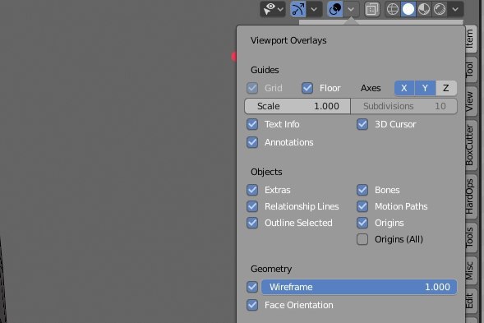Toggle the Show Gizmo button
Viewport: 484px width, 323px height.
tap(298, 9)
